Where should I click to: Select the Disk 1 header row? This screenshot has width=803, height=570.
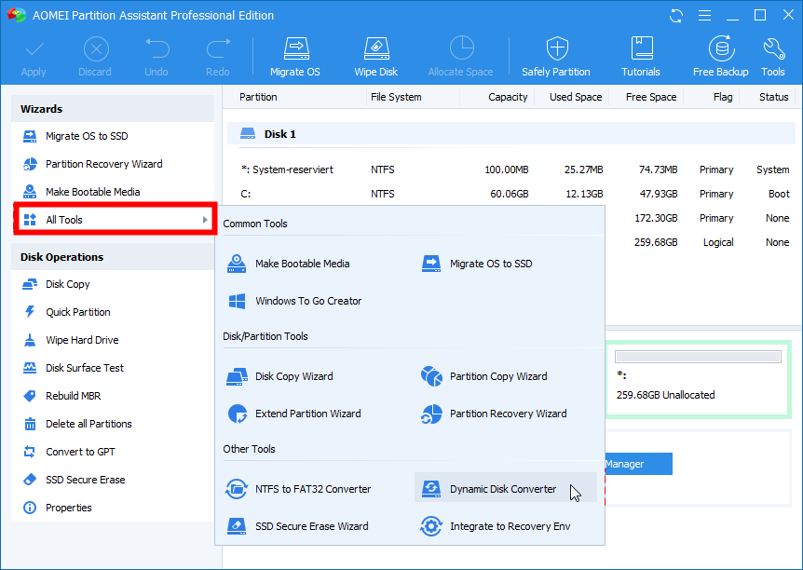tap(511, 134)
